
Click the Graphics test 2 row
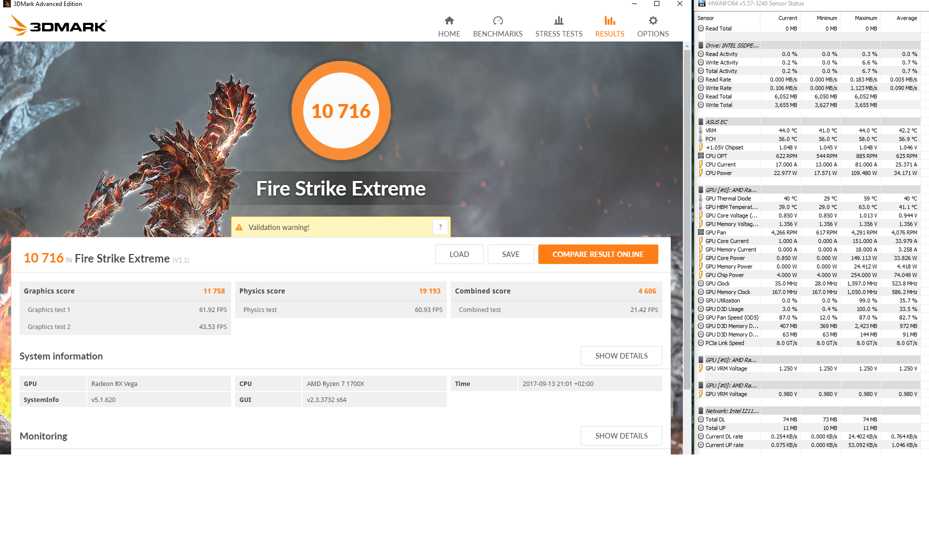(x=126, y=326)
